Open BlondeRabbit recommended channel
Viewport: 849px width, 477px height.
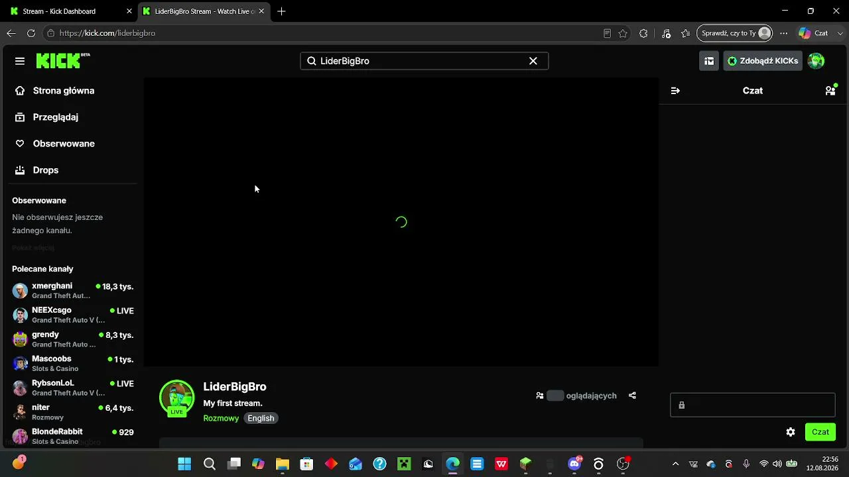(x=73, y=436)
